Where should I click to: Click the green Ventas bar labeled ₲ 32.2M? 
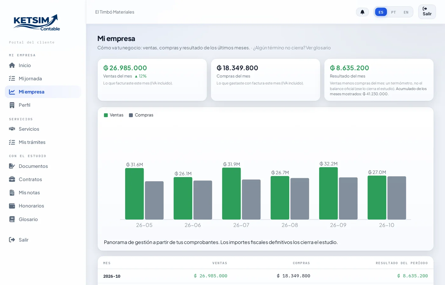point(328,193)
